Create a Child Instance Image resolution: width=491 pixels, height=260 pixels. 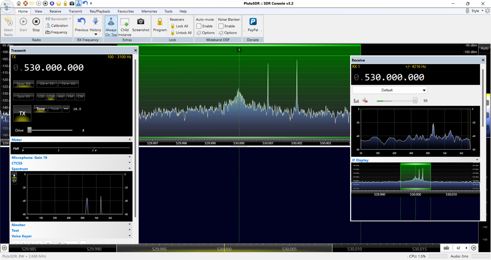(x=125, y=27)
